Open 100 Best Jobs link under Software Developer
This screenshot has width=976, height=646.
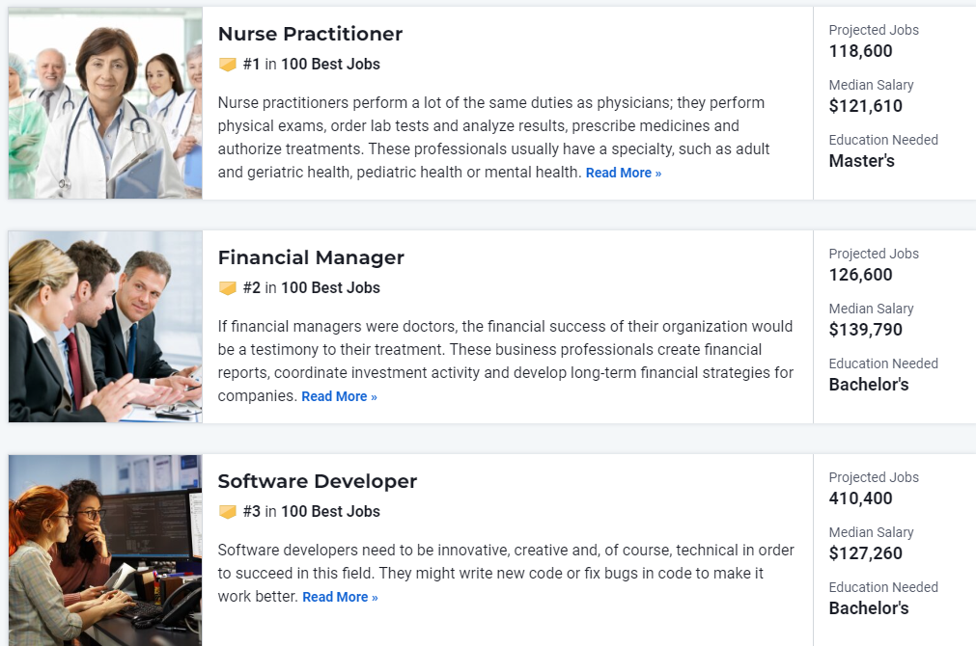(x=330, y=512)
